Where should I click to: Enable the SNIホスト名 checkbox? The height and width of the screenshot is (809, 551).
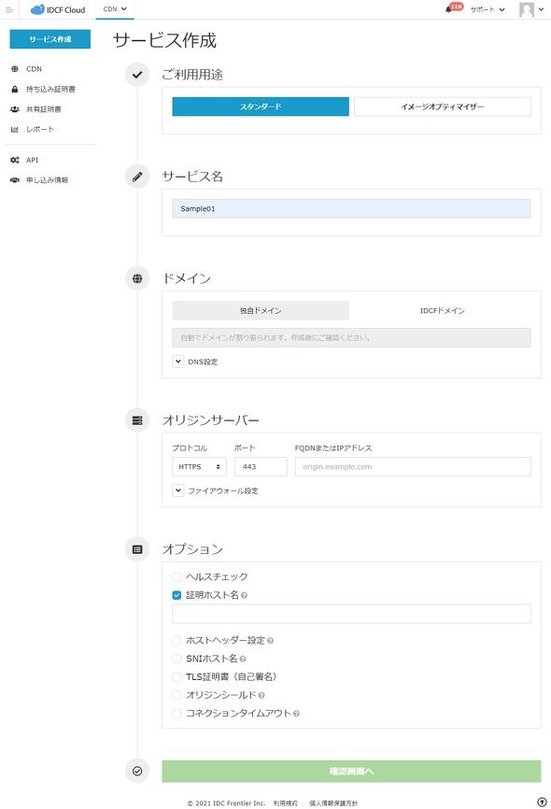pyautogui.click(x=177, y=659)
